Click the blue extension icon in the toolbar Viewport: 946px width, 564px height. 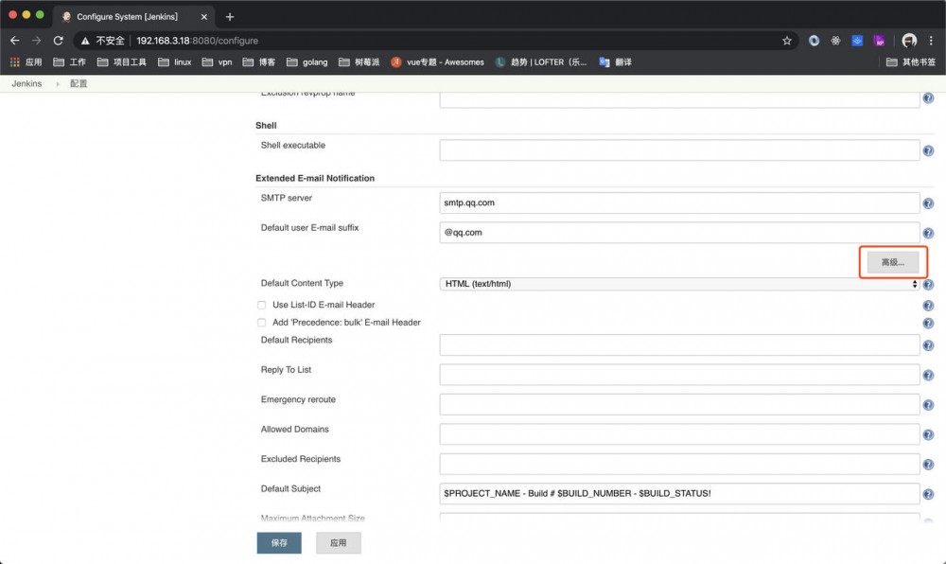pyautogui.click(x=855, y=41)
